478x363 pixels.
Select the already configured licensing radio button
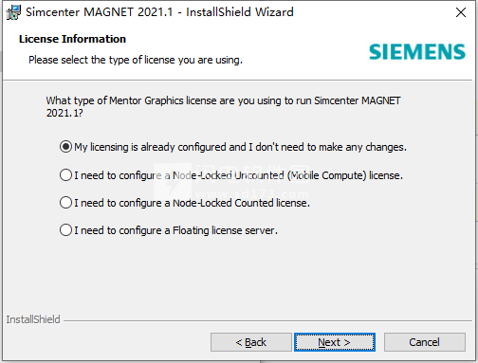coord(65,147)
